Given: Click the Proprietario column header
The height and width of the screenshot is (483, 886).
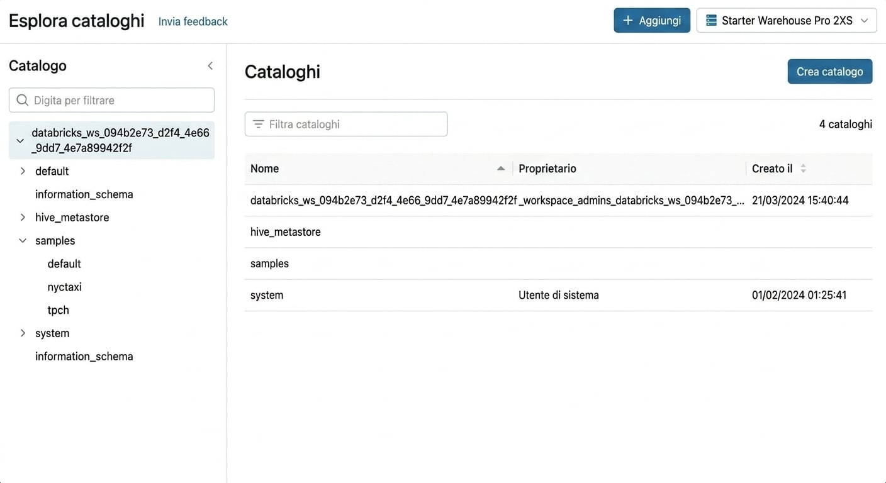Looking at the screenshot, I should (547, 169).
